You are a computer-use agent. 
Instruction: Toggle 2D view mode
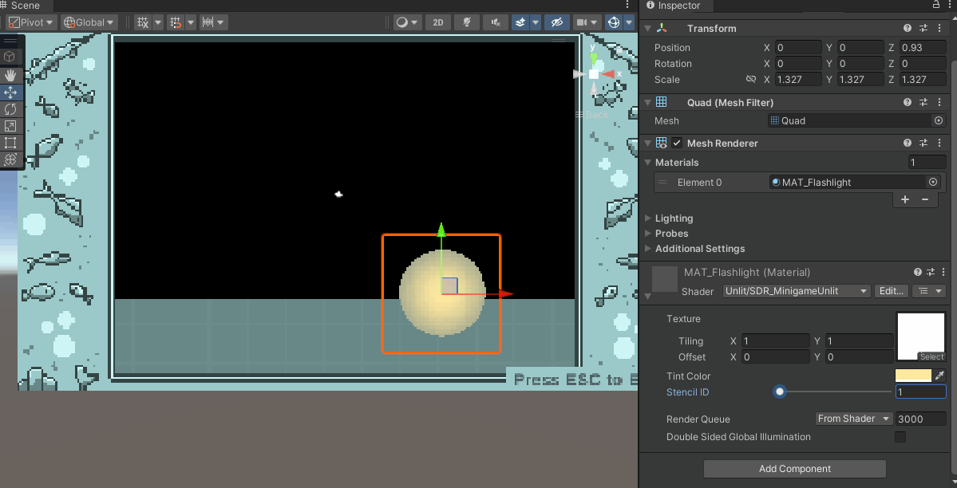pos(437,22)
